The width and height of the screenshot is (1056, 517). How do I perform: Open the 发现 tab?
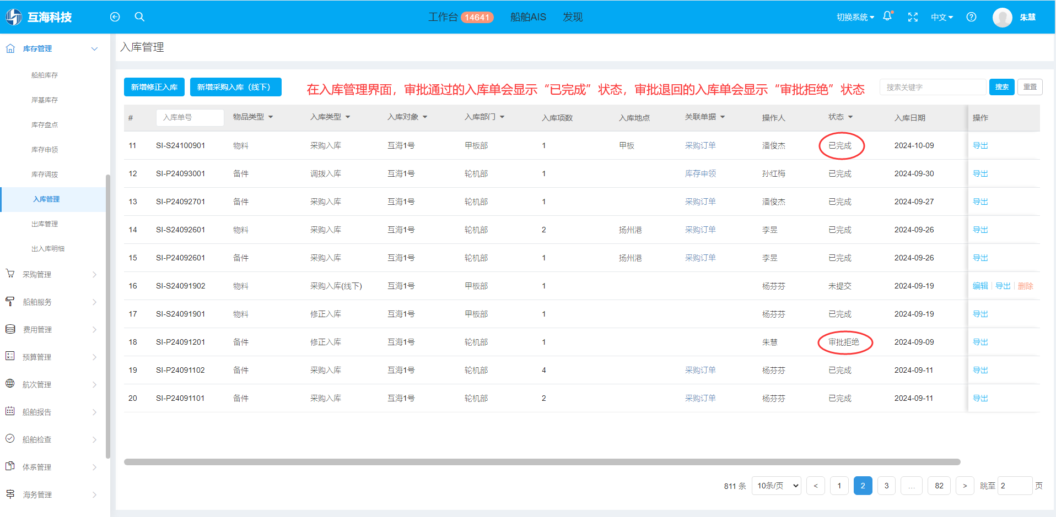[x=573, y=17]
